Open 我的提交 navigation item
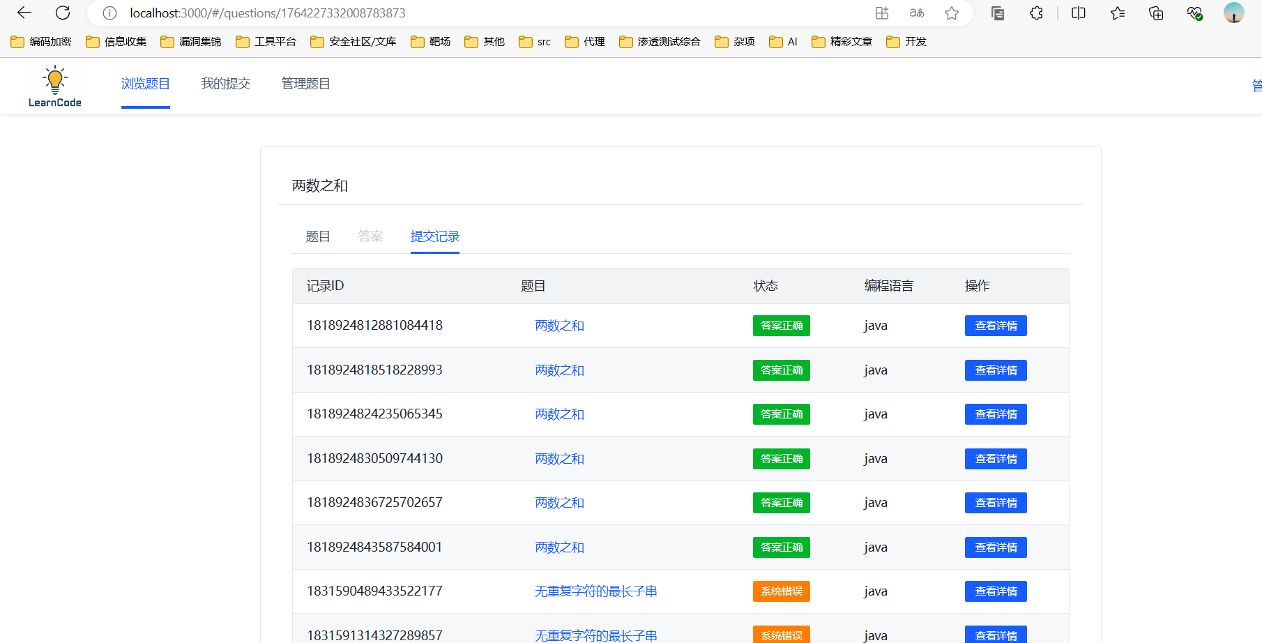Screen dimensions: 1262x643 click(x=226, y=84)
